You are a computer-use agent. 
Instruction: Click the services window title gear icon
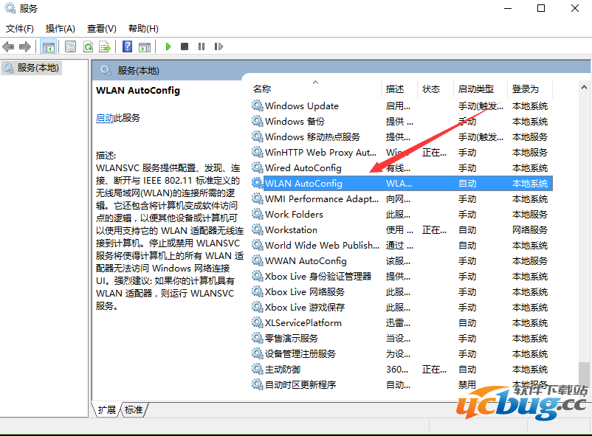10,8
